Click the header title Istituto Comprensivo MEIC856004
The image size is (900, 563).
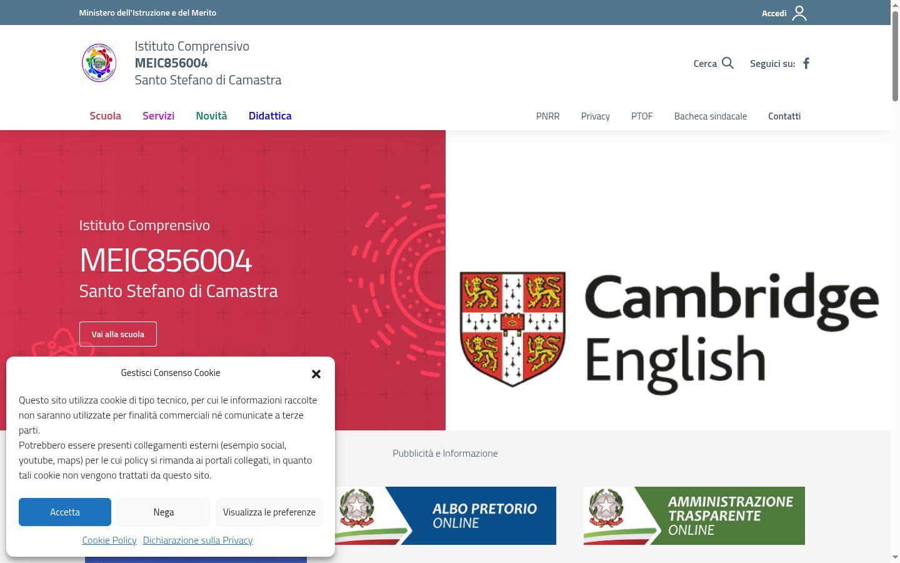click(x=208, y=63)
